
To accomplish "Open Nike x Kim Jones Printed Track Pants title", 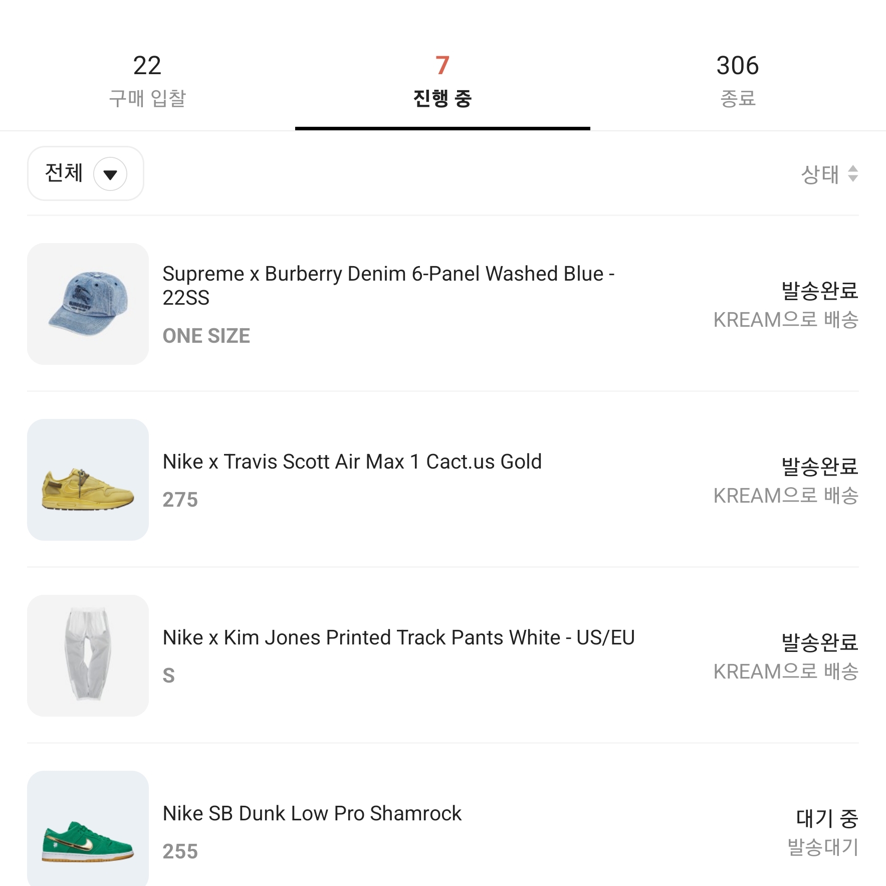I will coord(399,637).
